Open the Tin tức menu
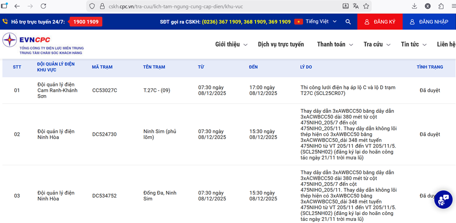This screenshot has width=456, height=223. coord(413,44)
